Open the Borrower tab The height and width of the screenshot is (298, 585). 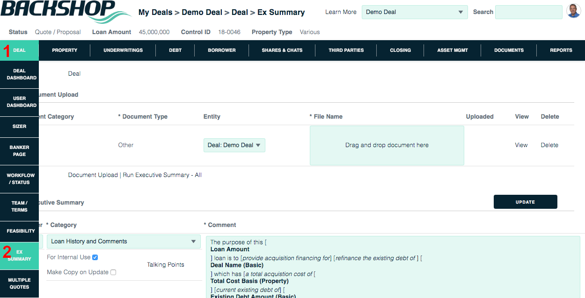[222, 50]
